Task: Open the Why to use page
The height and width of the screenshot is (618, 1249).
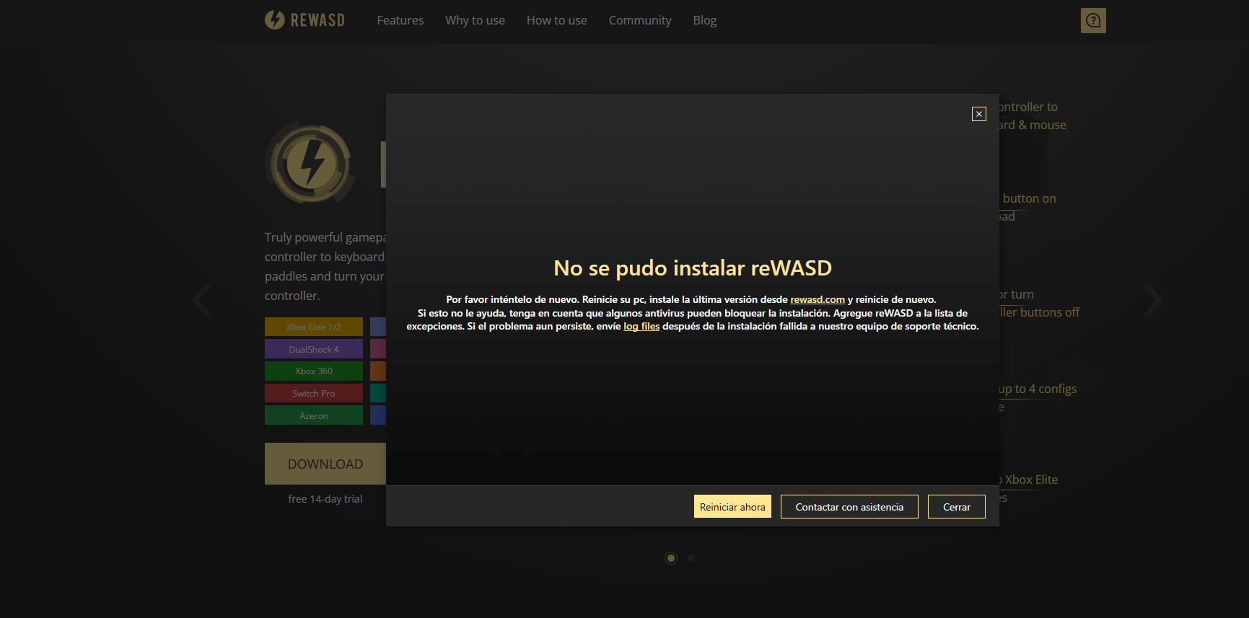Action: click(475, 20)
